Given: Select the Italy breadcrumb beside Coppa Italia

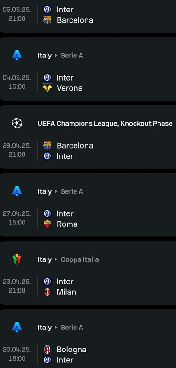Looking at the screenshot, I should (44, 259).
